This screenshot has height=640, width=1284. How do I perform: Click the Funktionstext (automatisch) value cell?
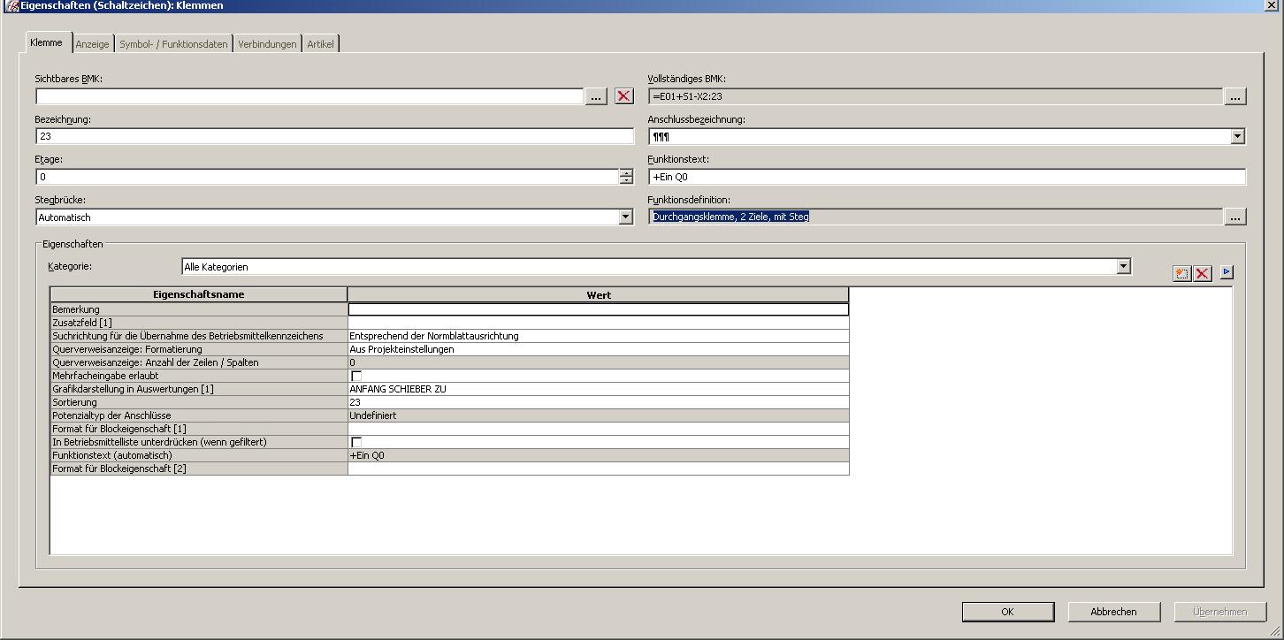(x=599, y=455)
